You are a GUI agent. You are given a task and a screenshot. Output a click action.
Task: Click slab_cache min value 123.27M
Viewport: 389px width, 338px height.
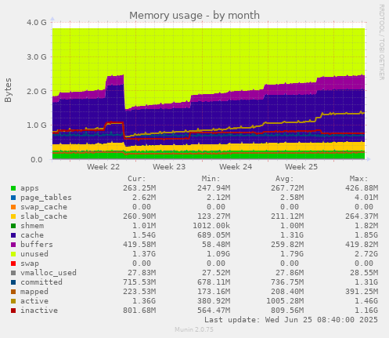point(214,216)
